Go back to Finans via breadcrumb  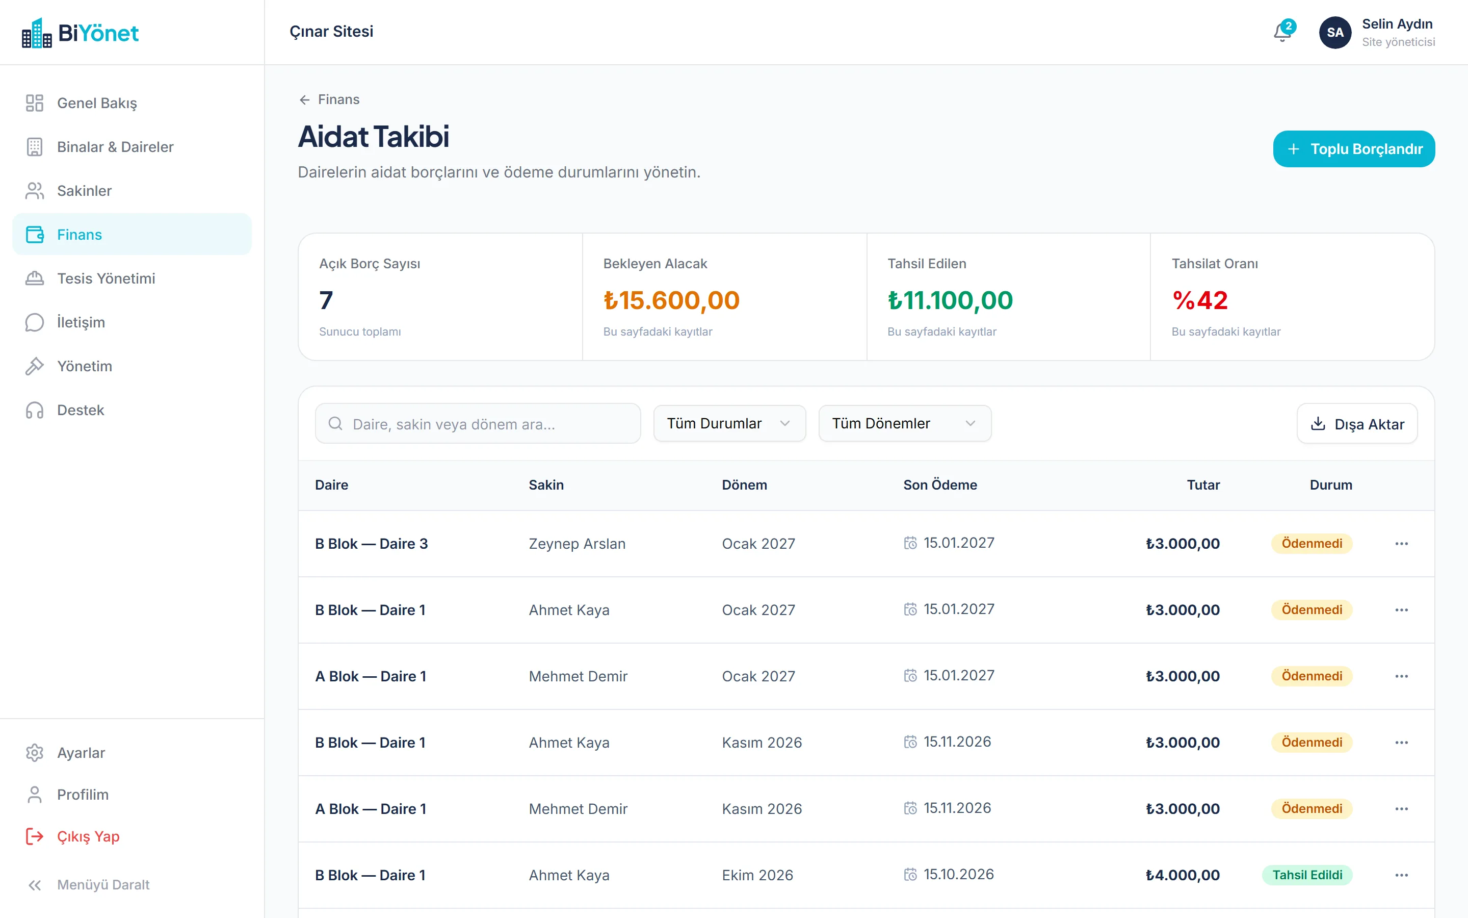[329, 99]
